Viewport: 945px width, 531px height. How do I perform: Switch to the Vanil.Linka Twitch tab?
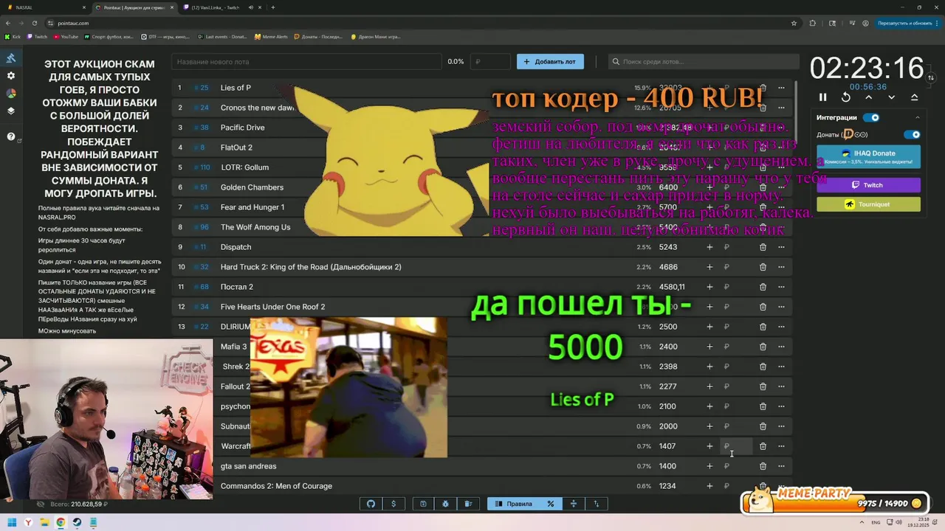(x=220, y=7)
